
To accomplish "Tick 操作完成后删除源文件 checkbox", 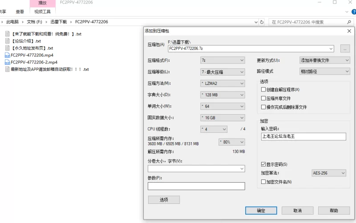I will pos(263,107).
